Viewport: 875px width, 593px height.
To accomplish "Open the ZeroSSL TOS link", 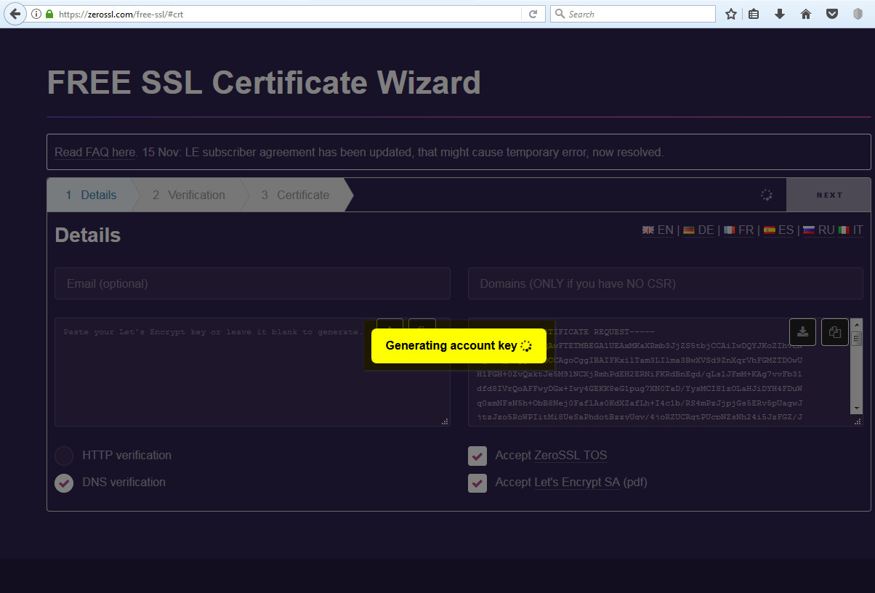I will coord(570,456).
